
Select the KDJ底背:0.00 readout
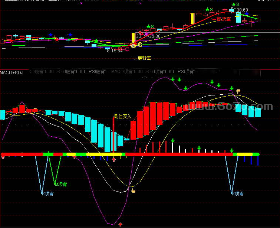pos(71,72)
